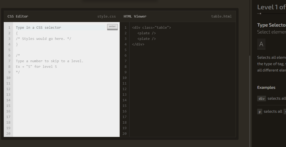Click the HTML Viewer panel title

pos(135,16)
